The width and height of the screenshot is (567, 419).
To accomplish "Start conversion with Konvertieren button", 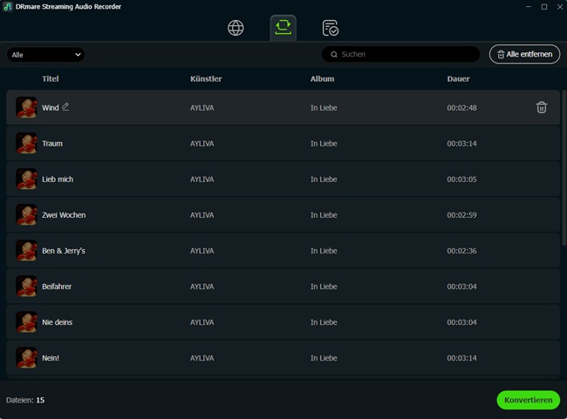I will coord(528,400).
